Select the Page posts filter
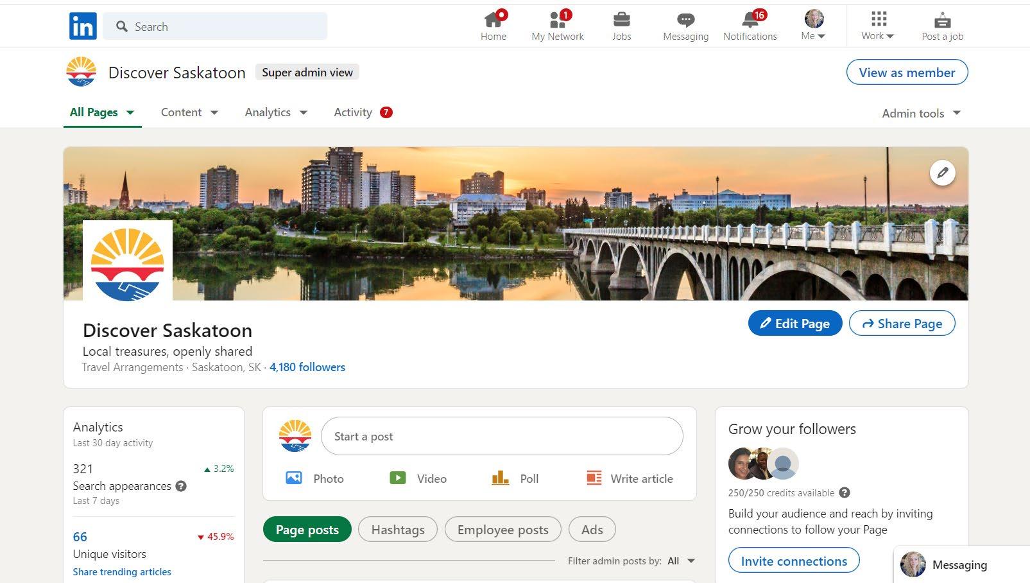The width and height of the screenshot is (1030, 583). coord(307,530)
